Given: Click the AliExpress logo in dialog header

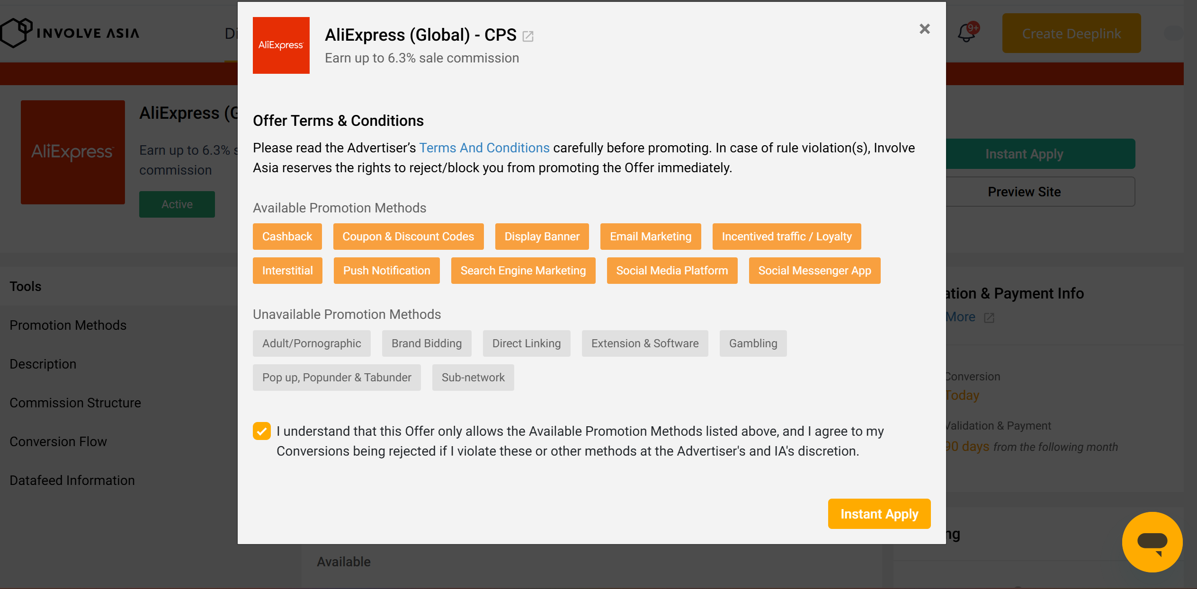Looking at the screenshot, I should click(281, 45).
